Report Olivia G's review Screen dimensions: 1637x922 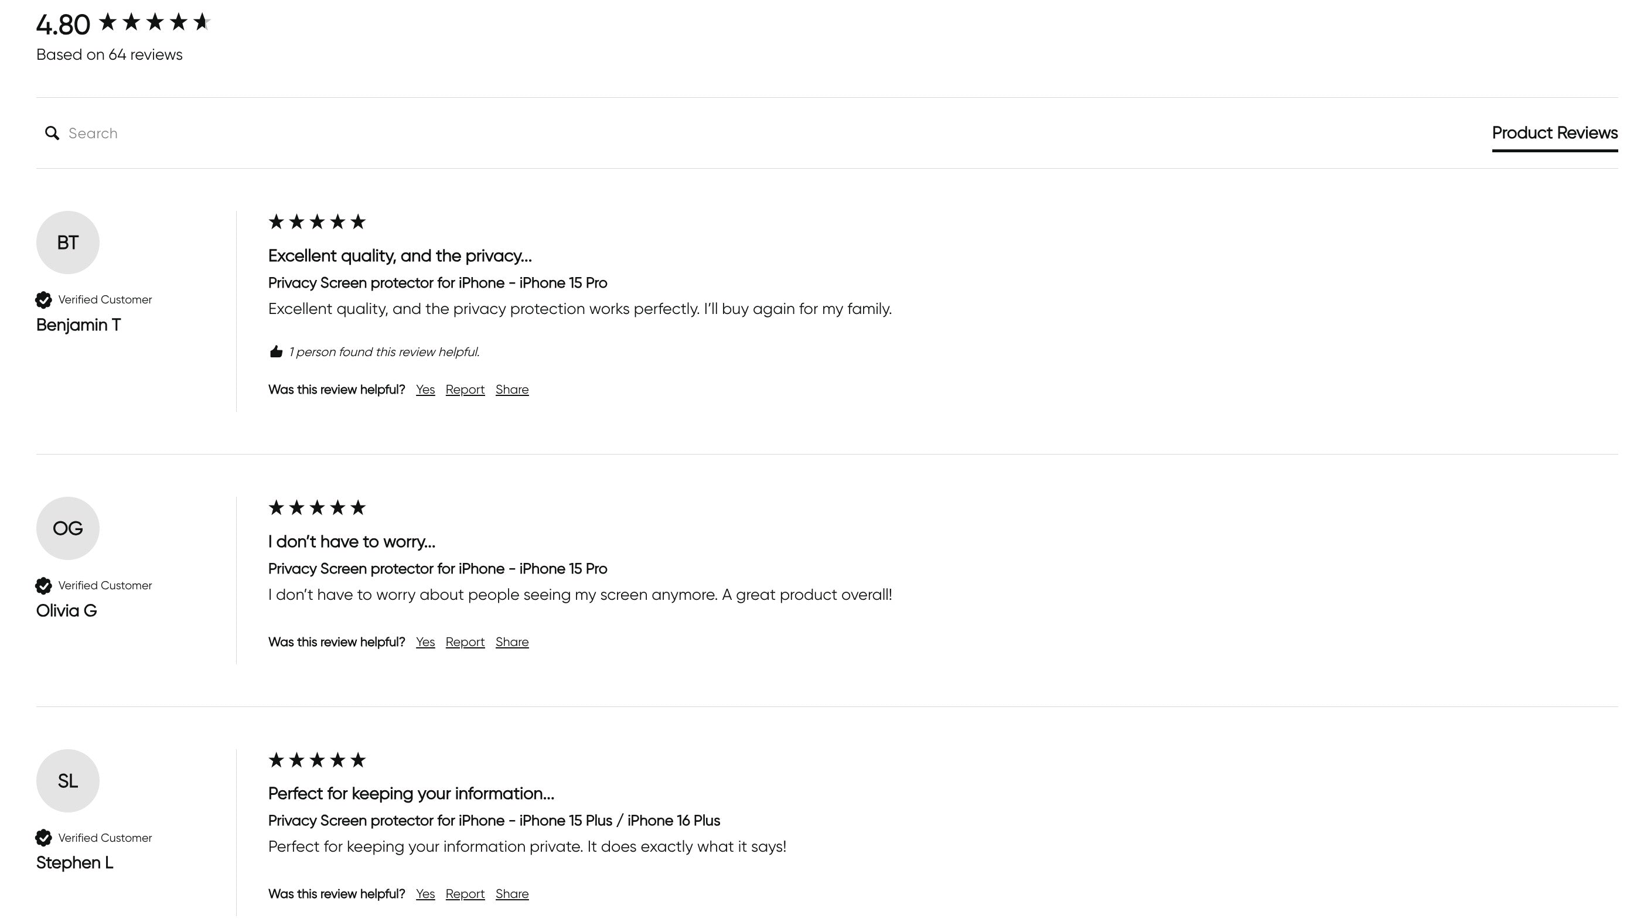(x=465, y=642)
